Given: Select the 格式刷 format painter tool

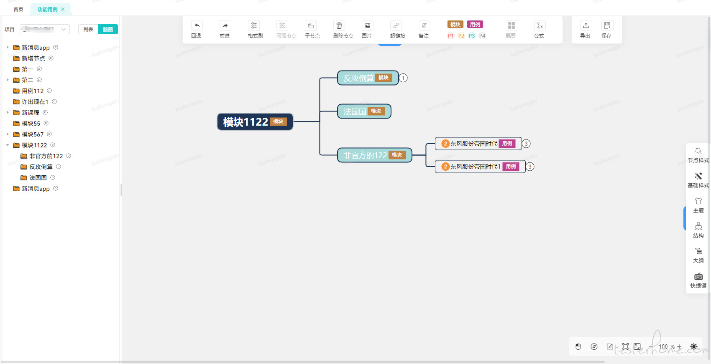Looking at the screenshot, I should tap(254, 25).
